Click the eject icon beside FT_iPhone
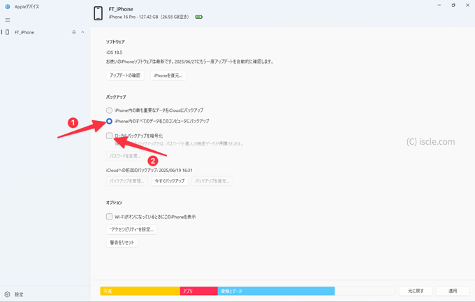This screenshot has width=475, height=302. [74, 32]
